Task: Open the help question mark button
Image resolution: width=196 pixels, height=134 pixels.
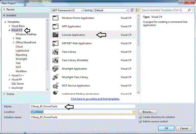Action: point(181,2)
